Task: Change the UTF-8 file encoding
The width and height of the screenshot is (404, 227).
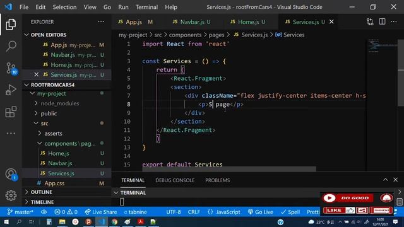Action: 174,212
